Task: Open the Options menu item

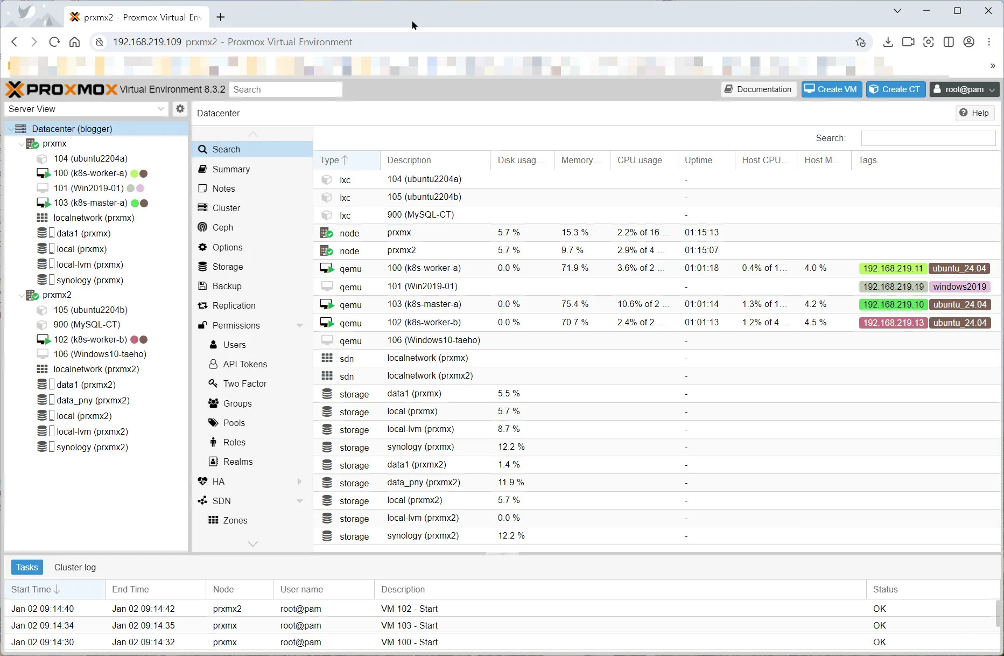Action: (x=252, y=247)
